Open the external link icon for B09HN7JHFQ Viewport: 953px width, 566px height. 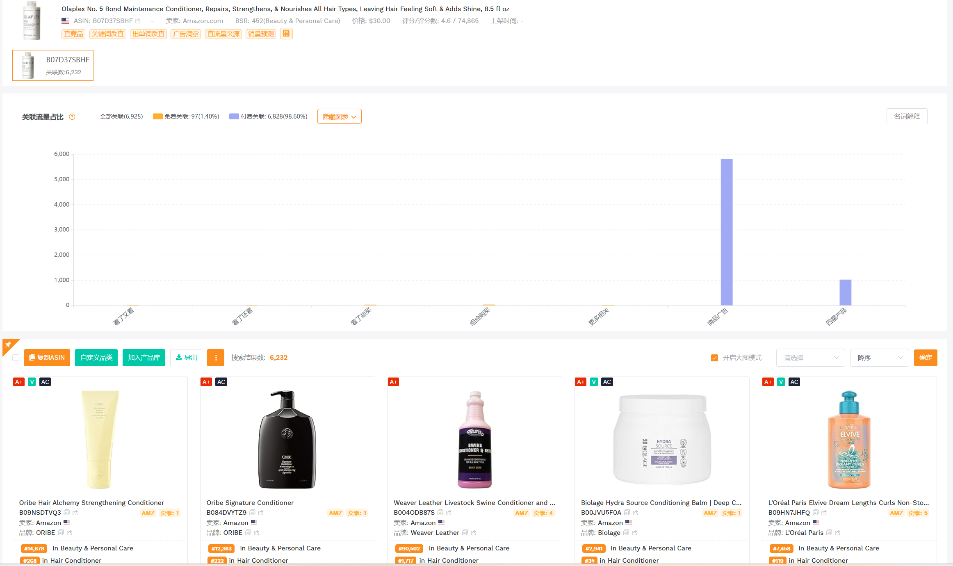(x=824, y=513)
